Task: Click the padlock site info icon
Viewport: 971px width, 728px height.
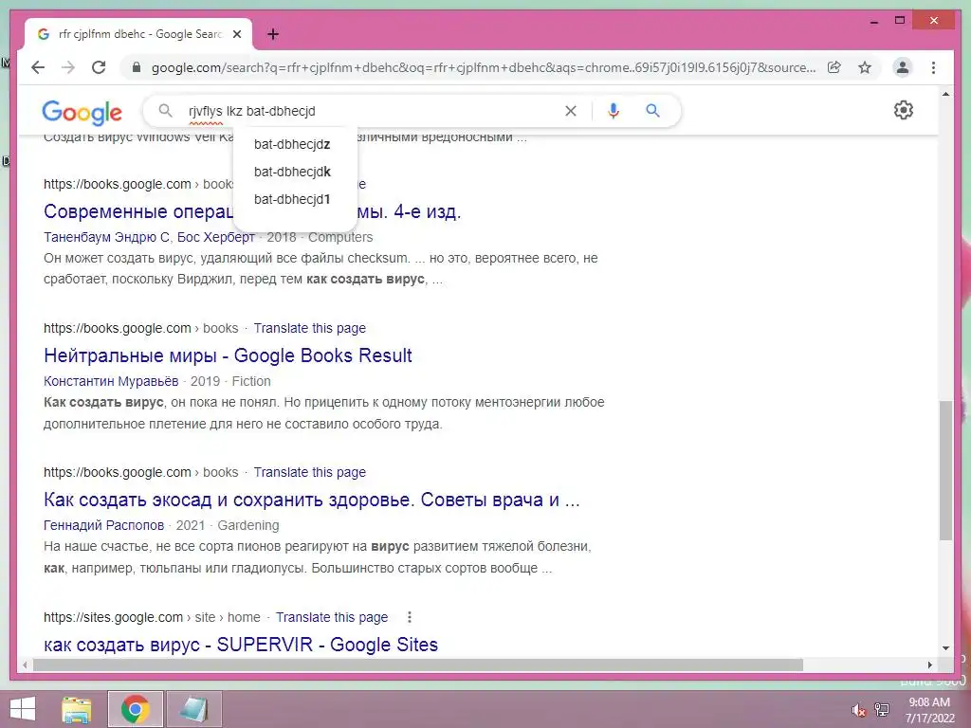Action: click(x=137, y=67)
